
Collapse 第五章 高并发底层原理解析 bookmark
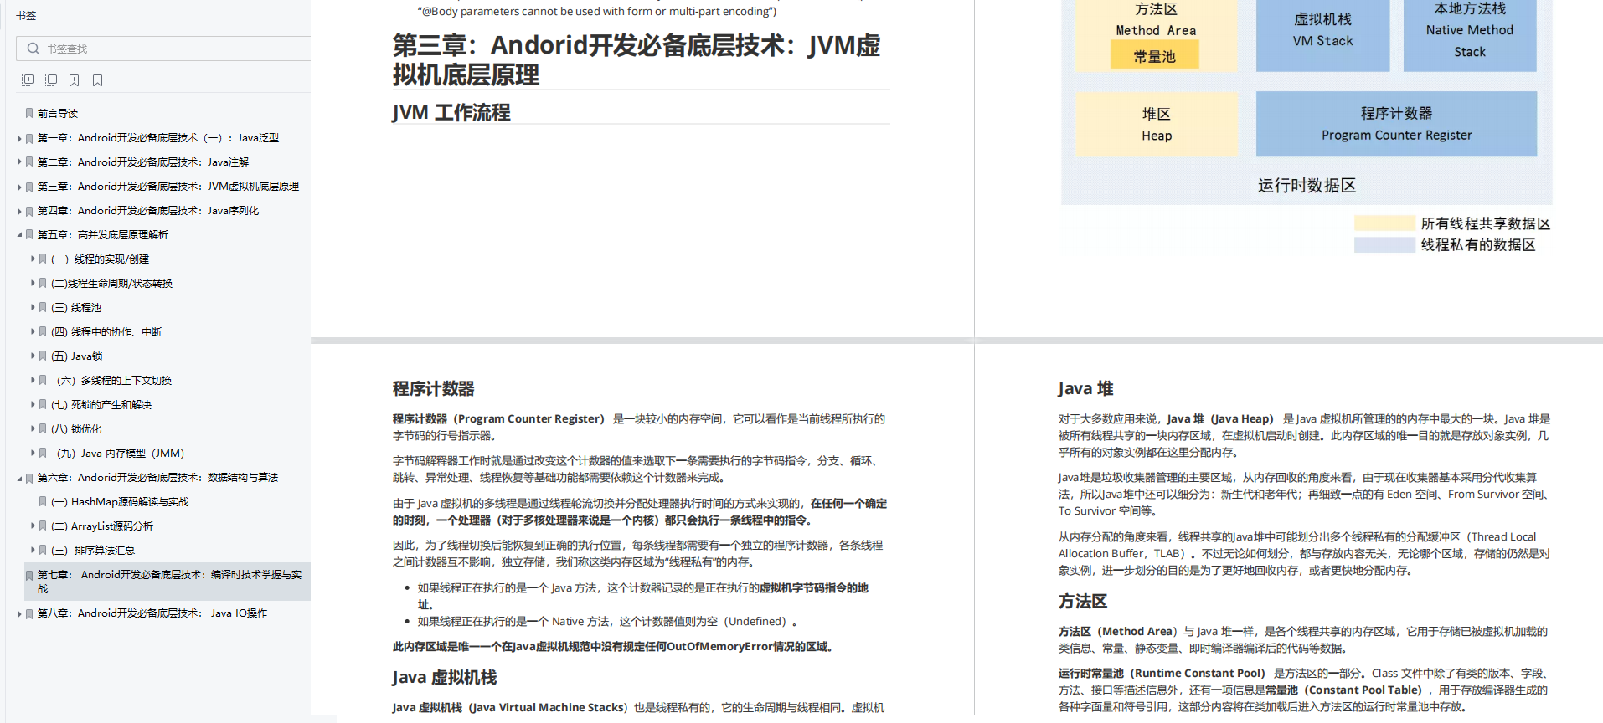19,235
